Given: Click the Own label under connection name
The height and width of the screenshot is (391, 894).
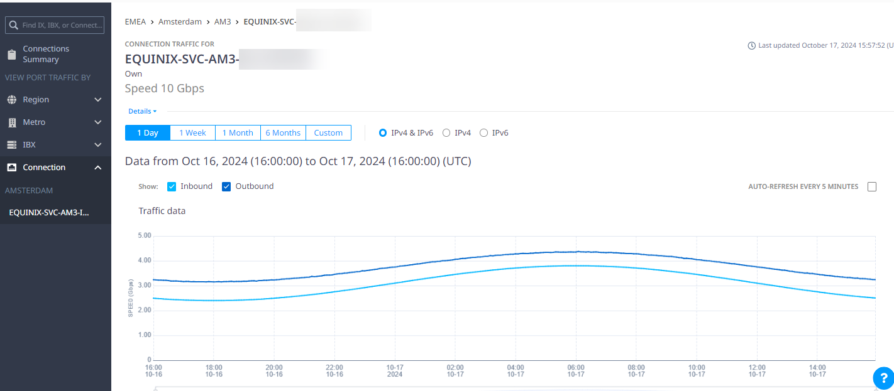Looking at the screenshot, I should pos(133,74).
